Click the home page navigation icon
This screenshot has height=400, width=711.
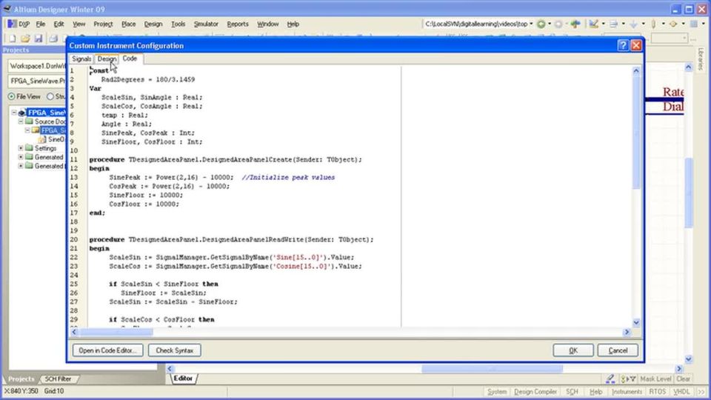click(575, 24)
